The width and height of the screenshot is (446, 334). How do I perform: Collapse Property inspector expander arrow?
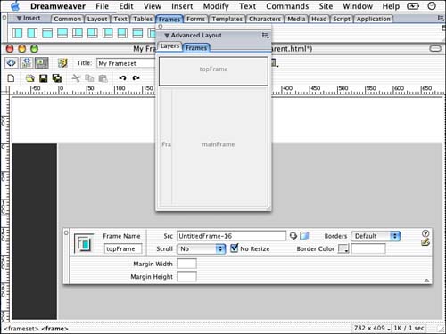pyautogui.click(x=426, y=280)
